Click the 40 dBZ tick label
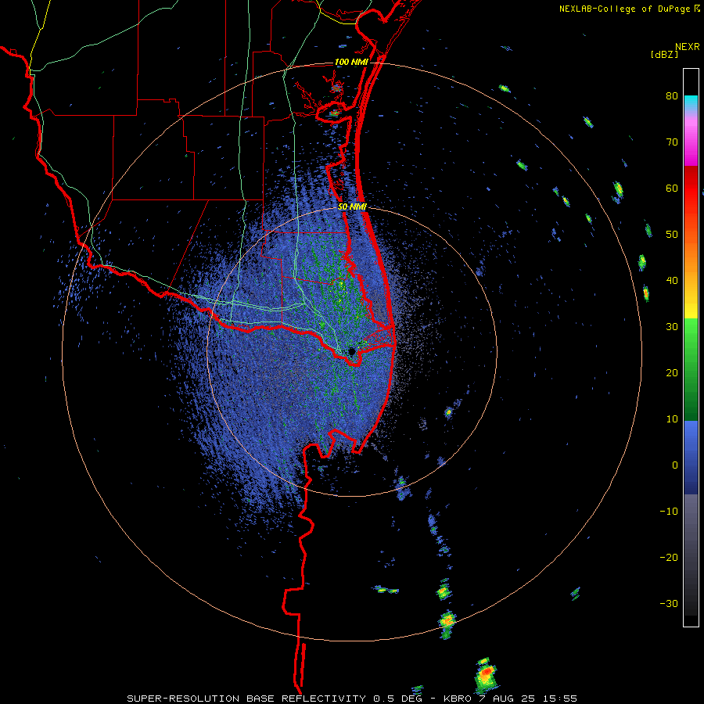704x704 pixels. (672, 281)
